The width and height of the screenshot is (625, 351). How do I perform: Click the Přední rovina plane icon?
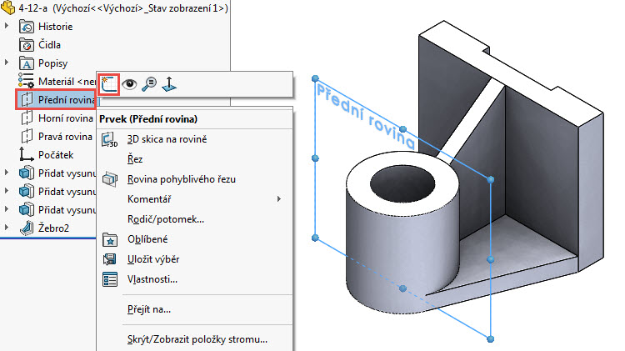(27, 99)
